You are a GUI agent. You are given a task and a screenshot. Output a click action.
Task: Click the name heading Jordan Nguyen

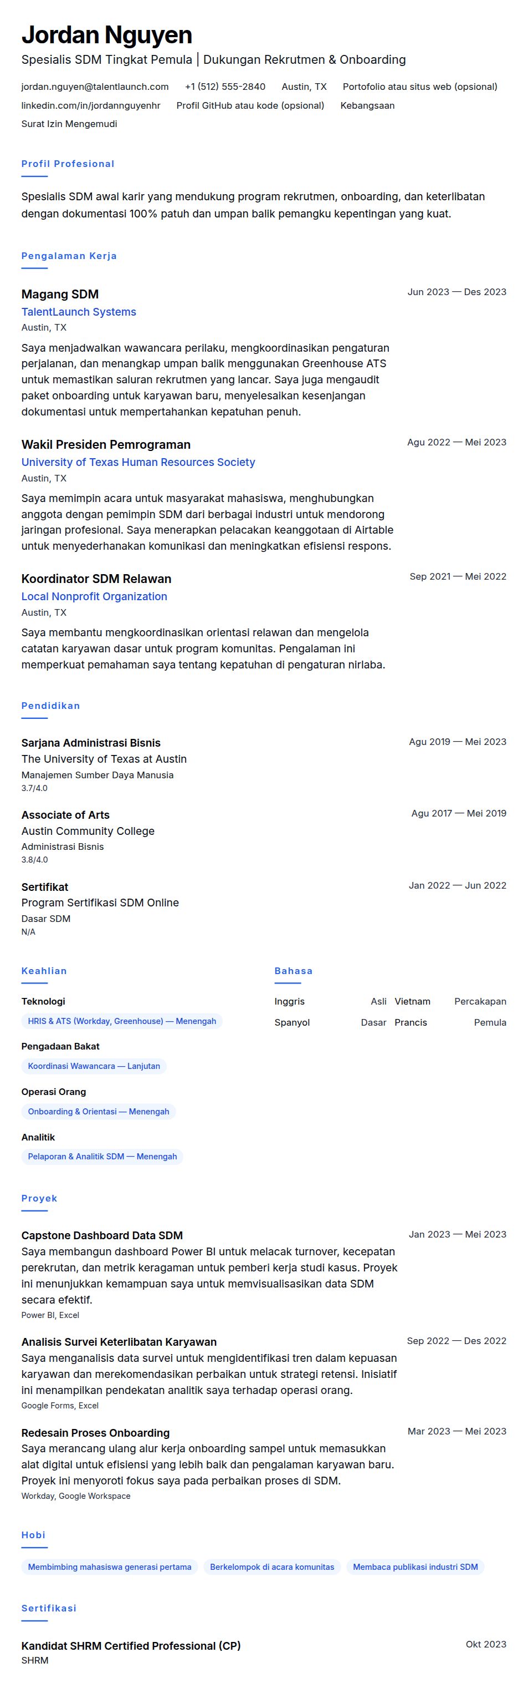pyautogui.click(x=106, y=35)
